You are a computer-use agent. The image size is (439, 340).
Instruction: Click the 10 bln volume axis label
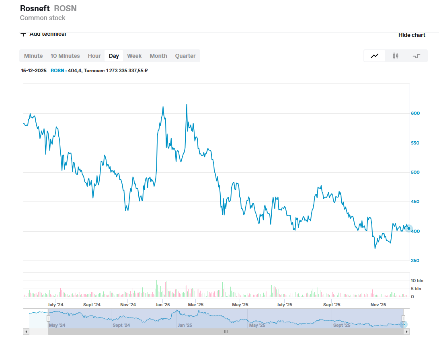pyautogui.click(x=417, y=281)
